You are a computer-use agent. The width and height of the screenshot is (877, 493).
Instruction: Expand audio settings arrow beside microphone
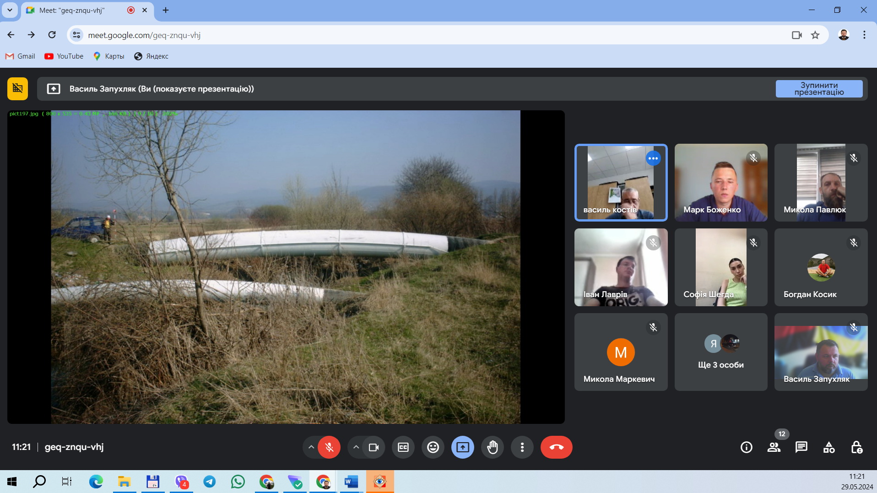[311, 447]
